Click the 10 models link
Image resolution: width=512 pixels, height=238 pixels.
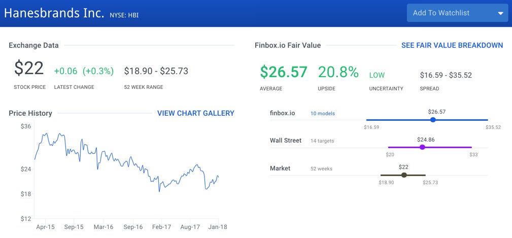click(x=323, y=113)
